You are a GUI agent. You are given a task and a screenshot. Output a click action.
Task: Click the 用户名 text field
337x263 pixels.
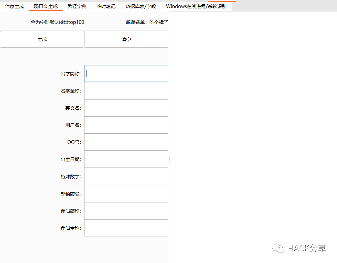(126, 125)
